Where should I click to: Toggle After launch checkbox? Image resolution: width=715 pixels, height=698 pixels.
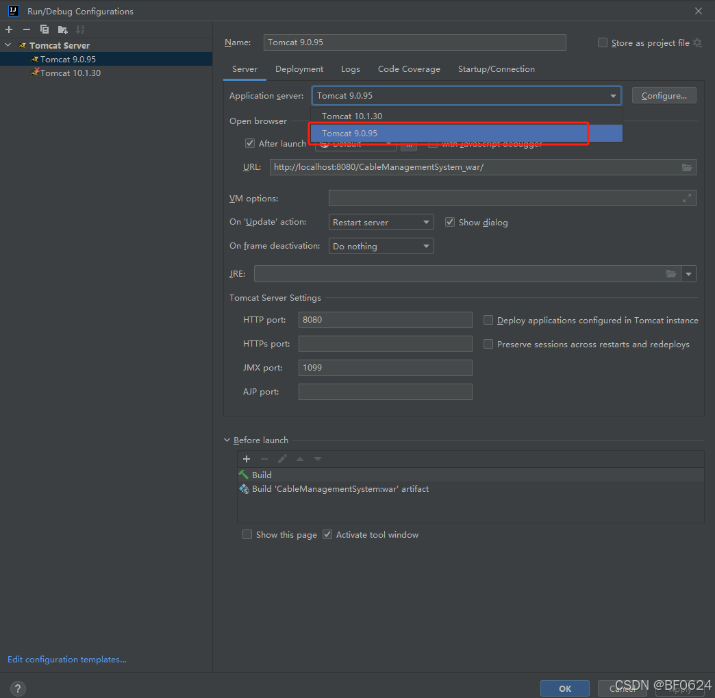point(250,143)
